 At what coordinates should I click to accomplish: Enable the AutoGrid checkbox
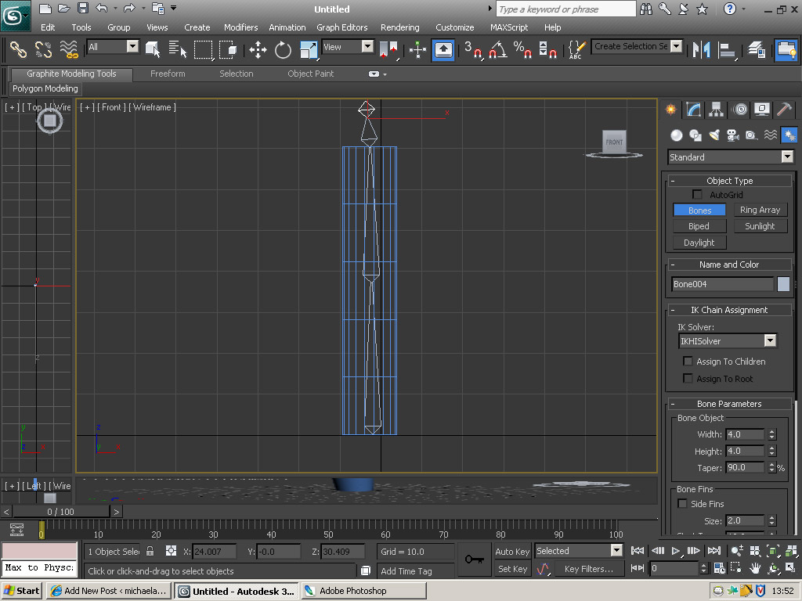[697, 194]
